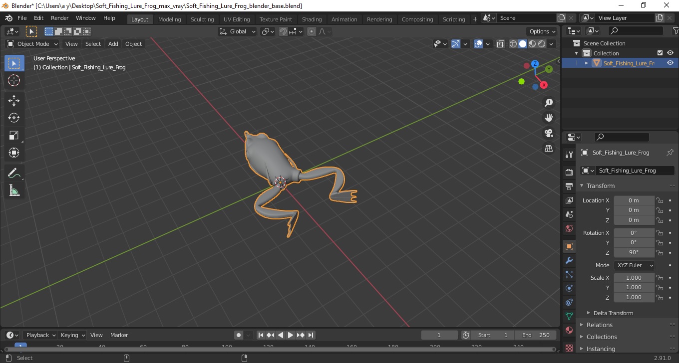Image resolution: width=679 pixels, height=363 pixels.
Task: Open the viewport Add menu
Action: coord(113,44)
